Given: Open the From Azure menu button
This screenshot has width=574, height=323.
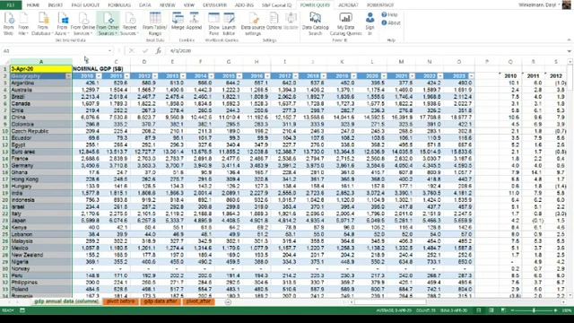Looking at the screenshot, I should 62,24.
